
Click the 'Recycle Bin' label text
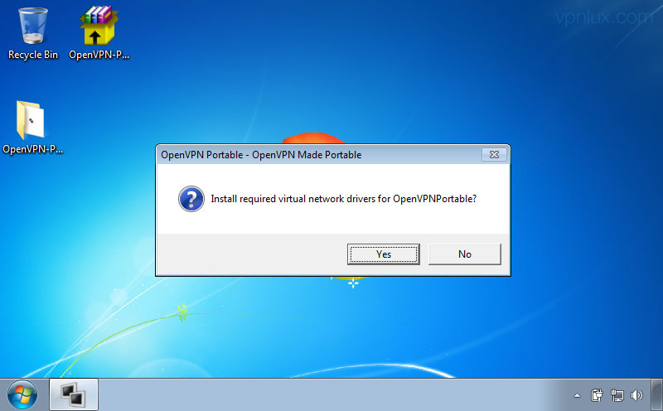pyautogui.click(x=33, y=55)
